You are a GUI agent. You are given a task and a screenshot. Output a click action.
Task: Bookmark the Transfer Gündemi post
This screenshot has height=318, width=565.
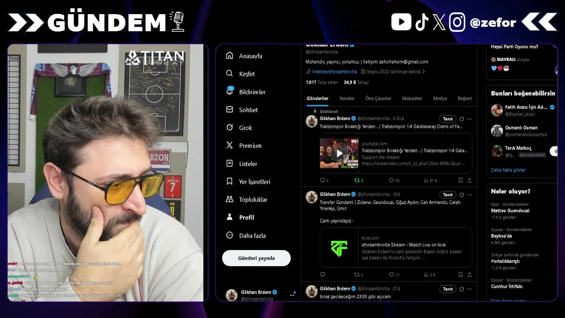click(x=460, y=275)
